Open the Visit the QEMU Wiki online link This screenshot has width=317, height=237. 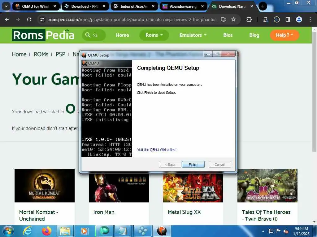[x=157, y=150]
